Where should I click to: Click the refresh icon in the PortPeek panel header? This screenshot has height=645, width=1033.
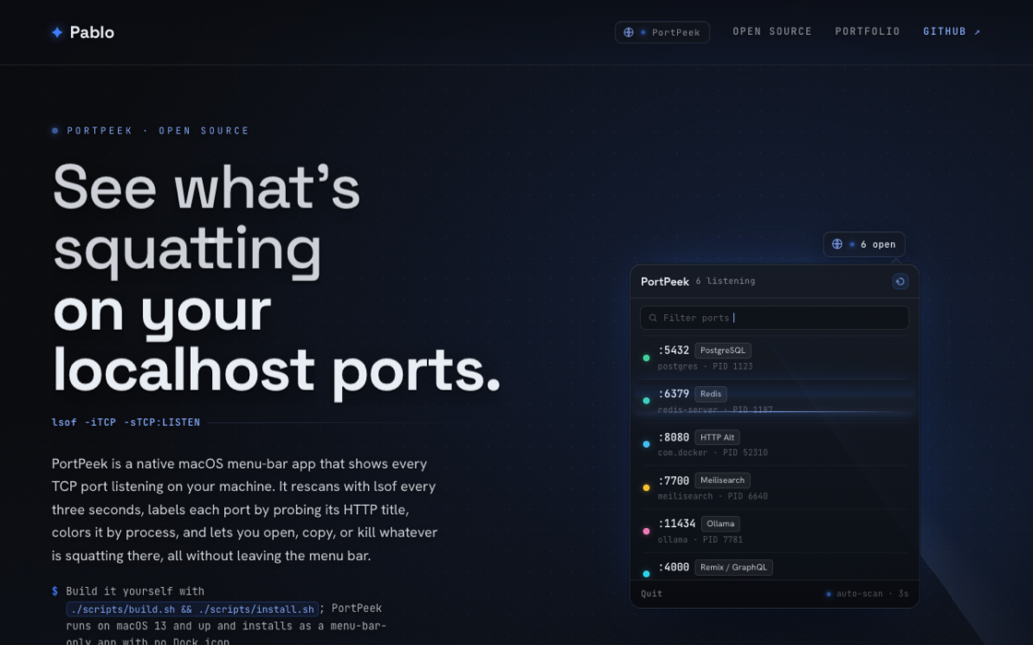pyautogui.click(x=900, y=282)
